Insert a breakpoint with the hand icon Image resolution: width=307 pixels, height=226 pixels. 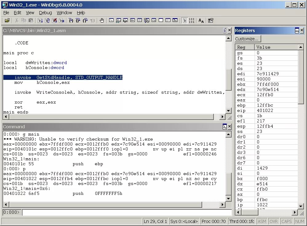tap(102, 20)
